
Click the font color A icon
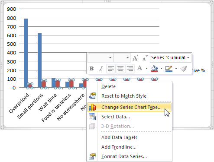(139, 68)
